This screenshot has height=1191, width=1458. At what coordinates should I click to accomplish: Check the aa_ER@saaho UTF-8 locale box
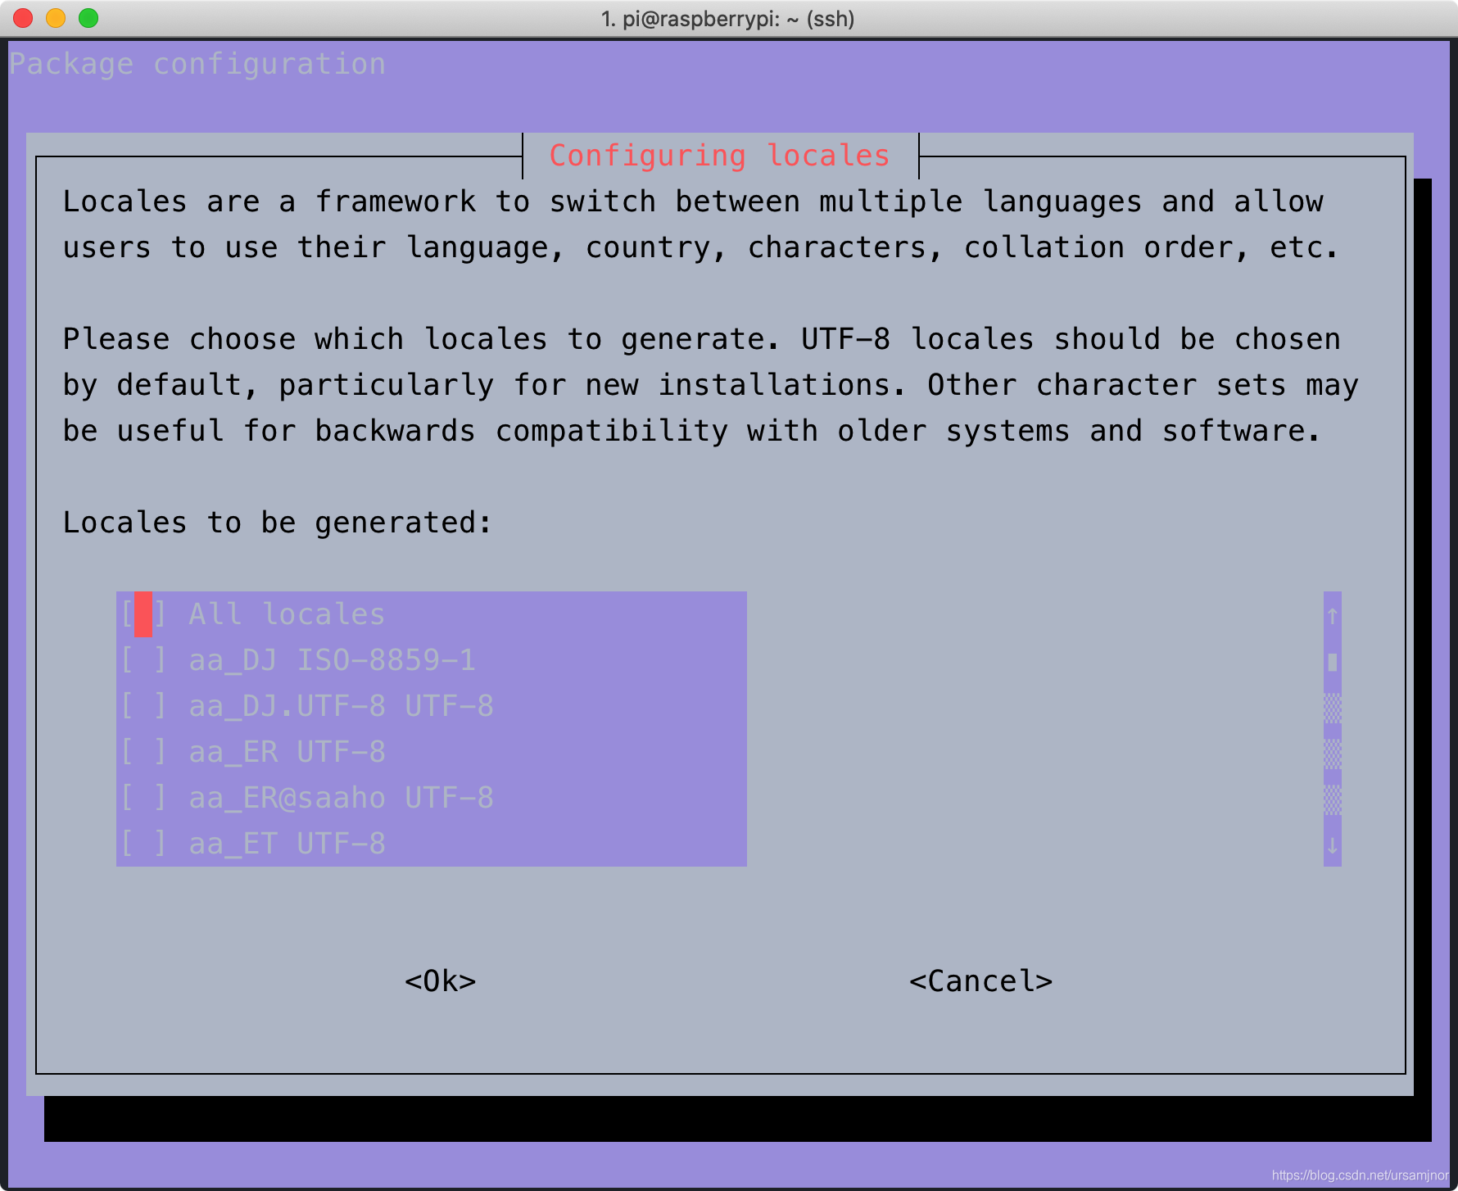coord(143,798)
